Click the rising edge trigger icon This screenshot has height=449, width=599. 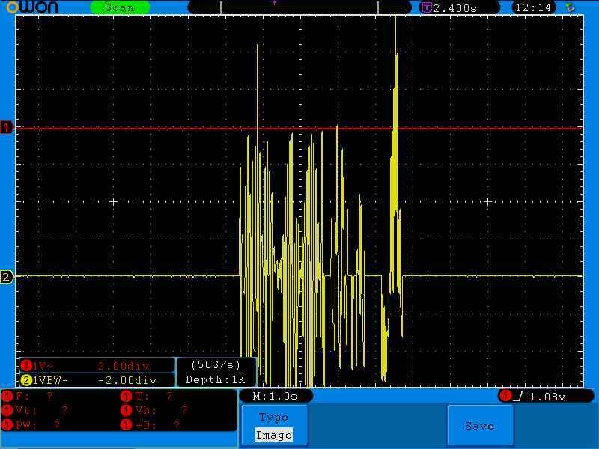click(521, 397)
